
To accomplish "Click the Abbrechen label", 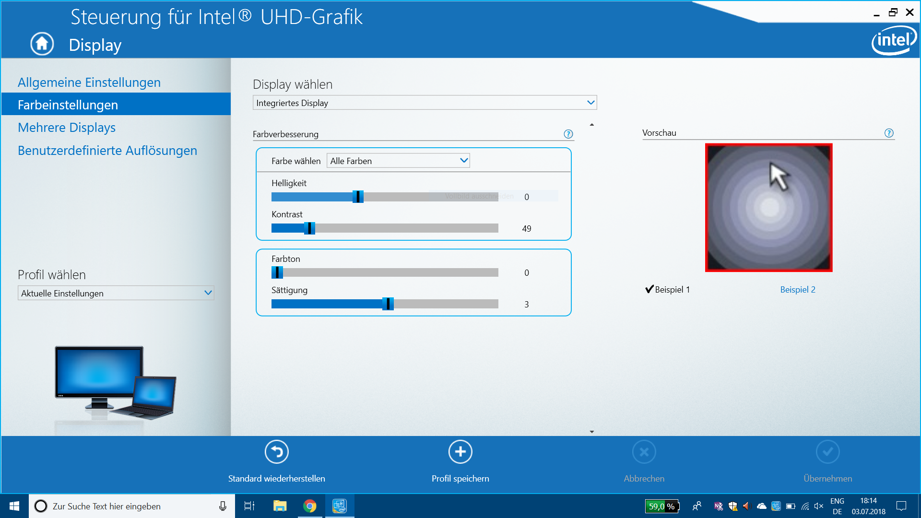I will click(644, 479).
